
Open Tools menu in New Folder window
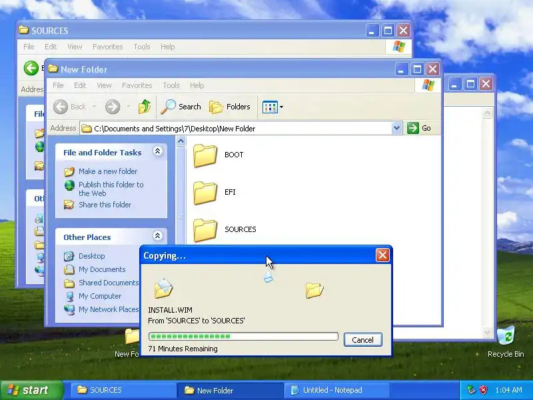(x=171, y=85)
